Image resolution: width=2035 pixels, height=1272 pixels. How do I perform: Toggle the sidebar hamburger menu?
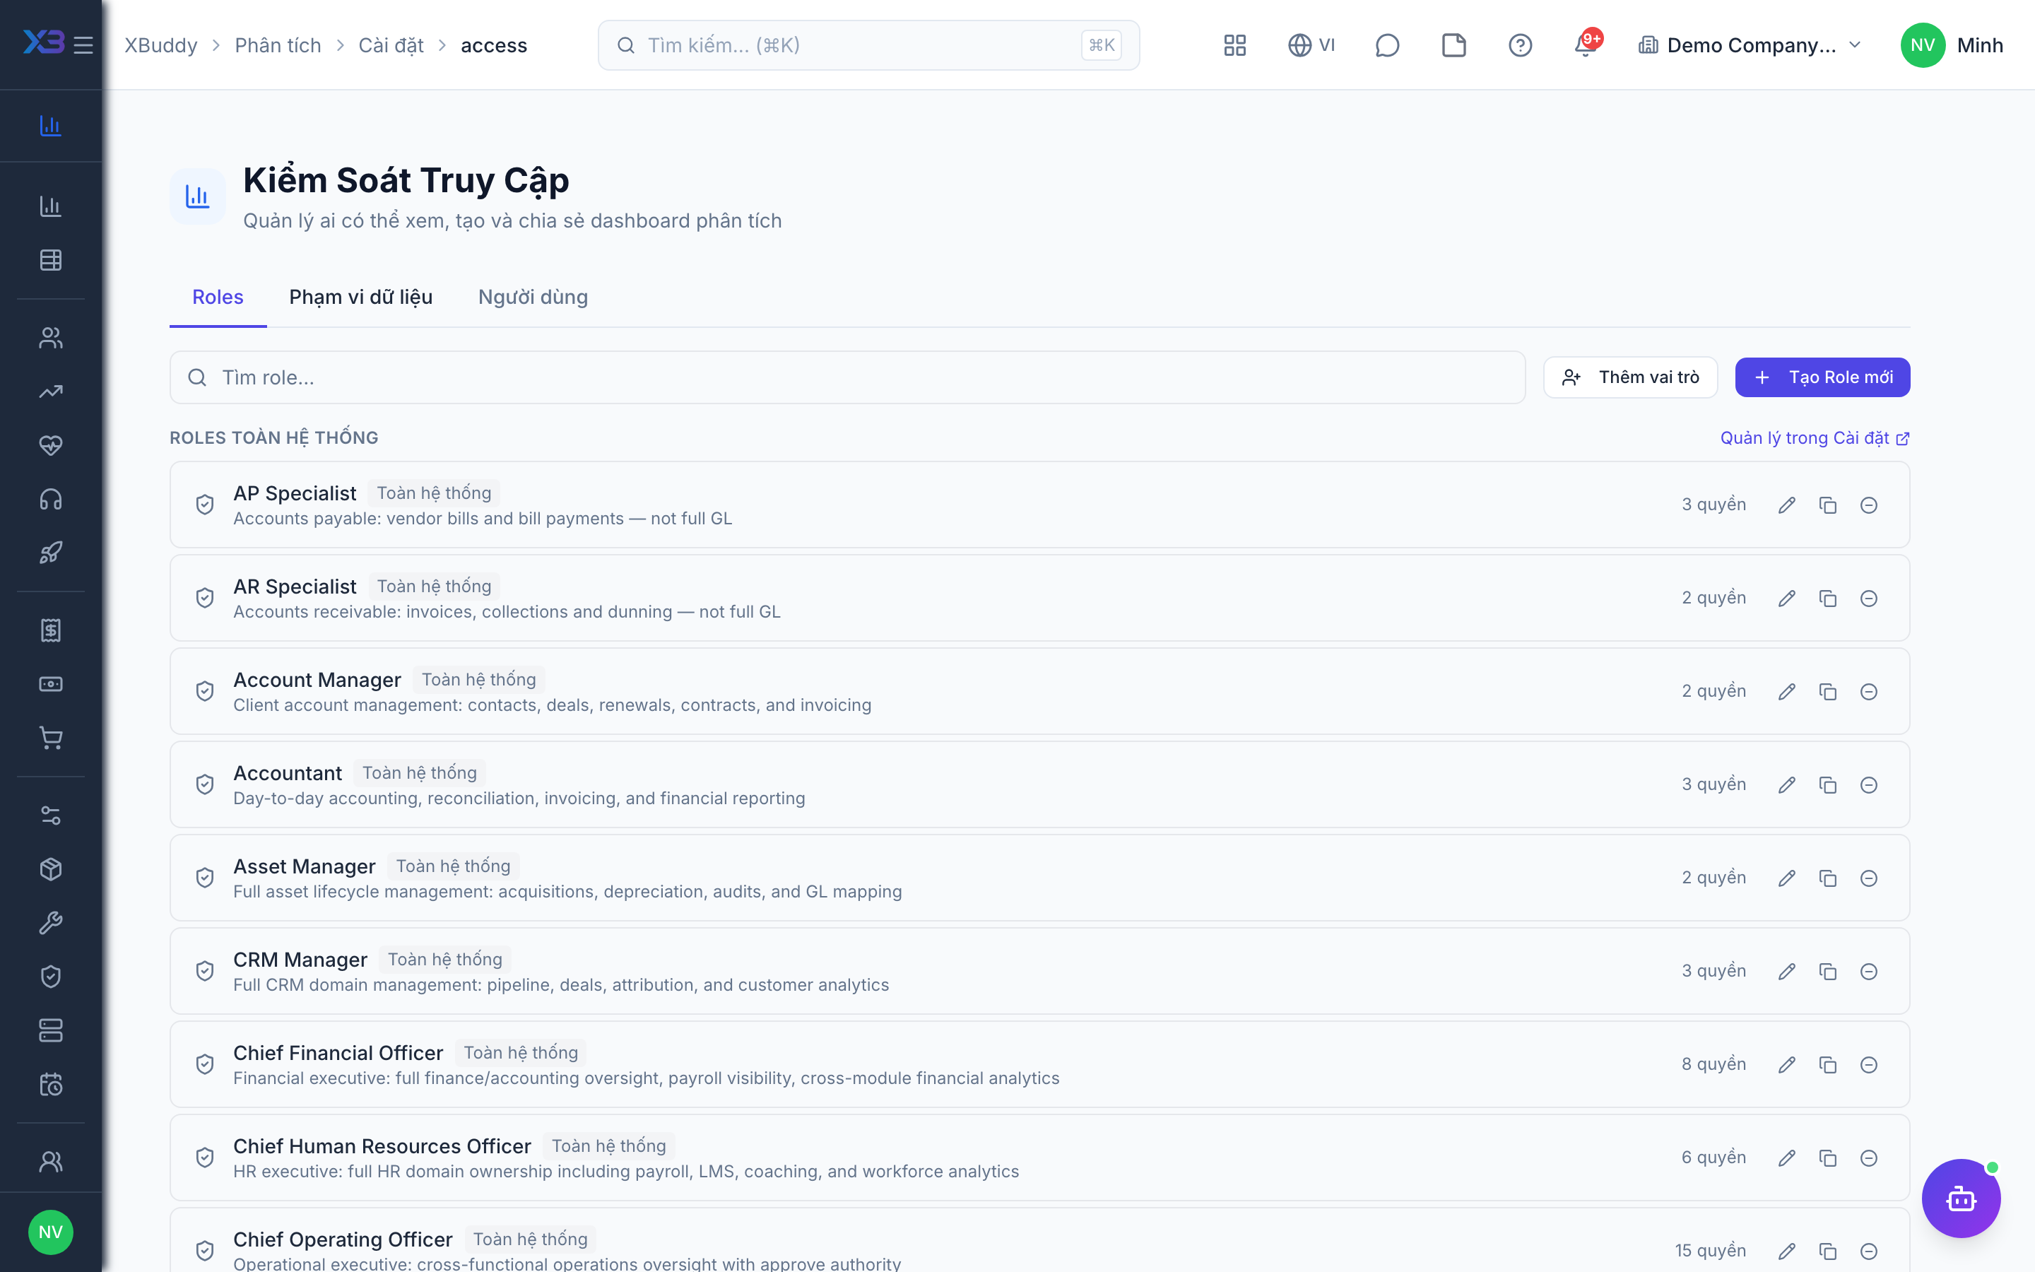[x=83, y=45]
